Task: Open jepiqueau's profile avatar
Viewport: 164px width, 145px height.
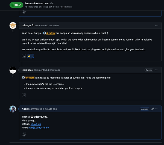Action: pos(13,70)
